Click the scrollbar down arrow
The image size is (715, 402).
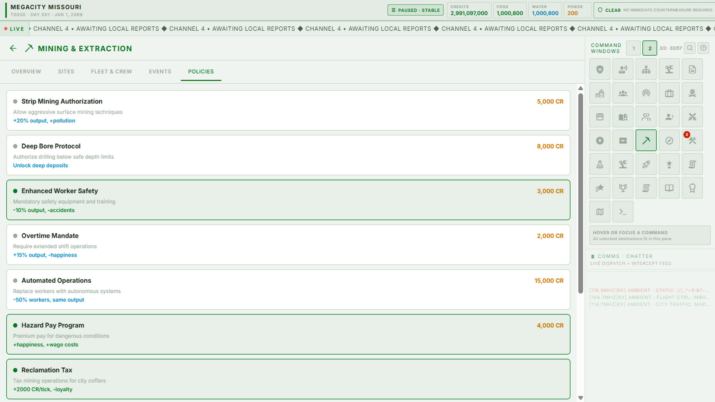[580, 398]
